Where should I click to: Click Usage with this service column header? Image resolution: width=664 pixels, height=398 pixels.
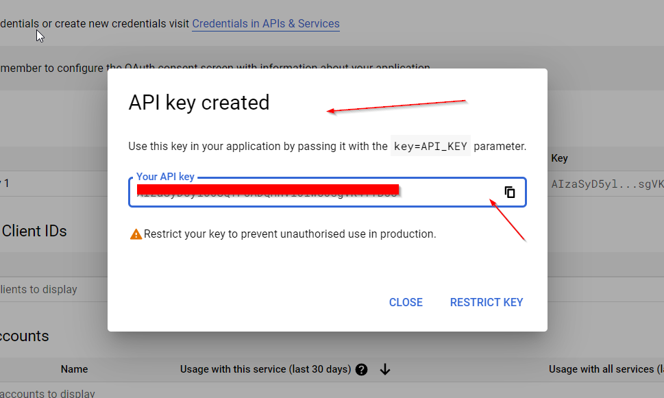pos(265,369)
